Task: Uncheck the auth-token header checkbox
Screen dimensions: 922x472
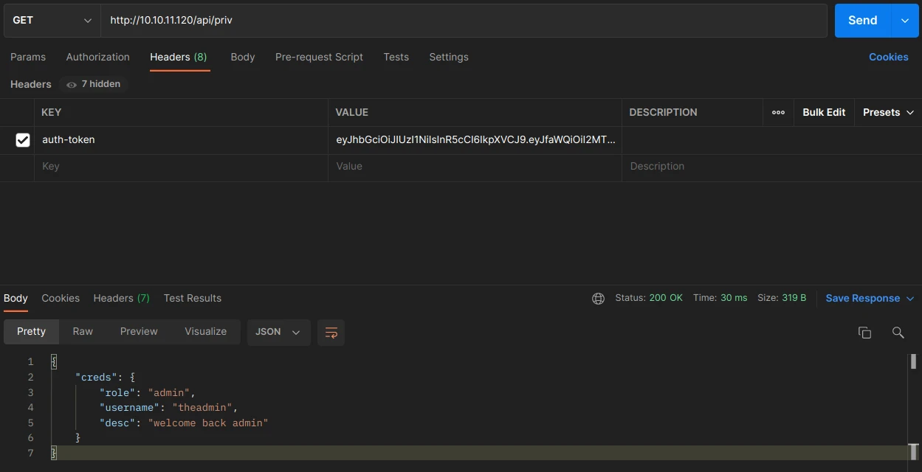Action: click(x=23, y=139)
